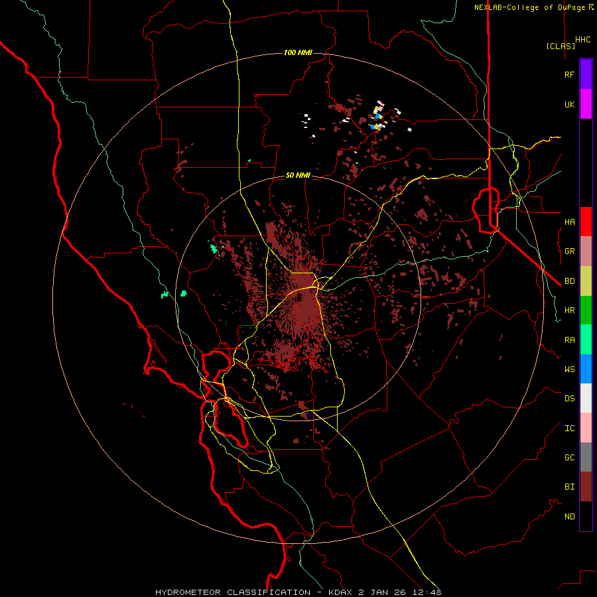Click the WS blue legend swatch
597x597 pixels.
[586, 369]
